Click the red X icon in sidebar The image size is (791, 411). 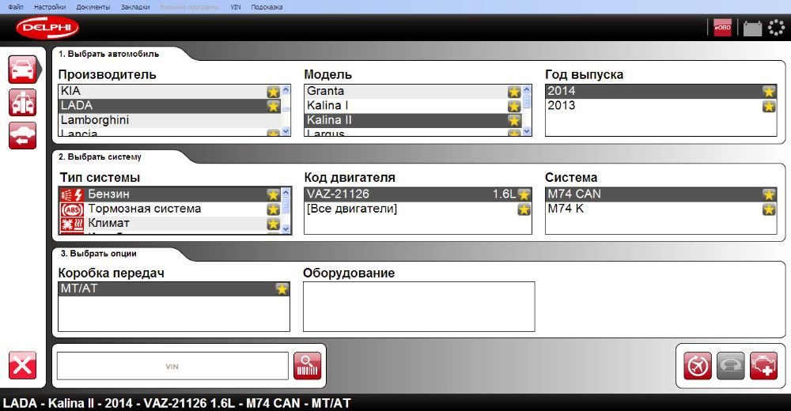23,365
